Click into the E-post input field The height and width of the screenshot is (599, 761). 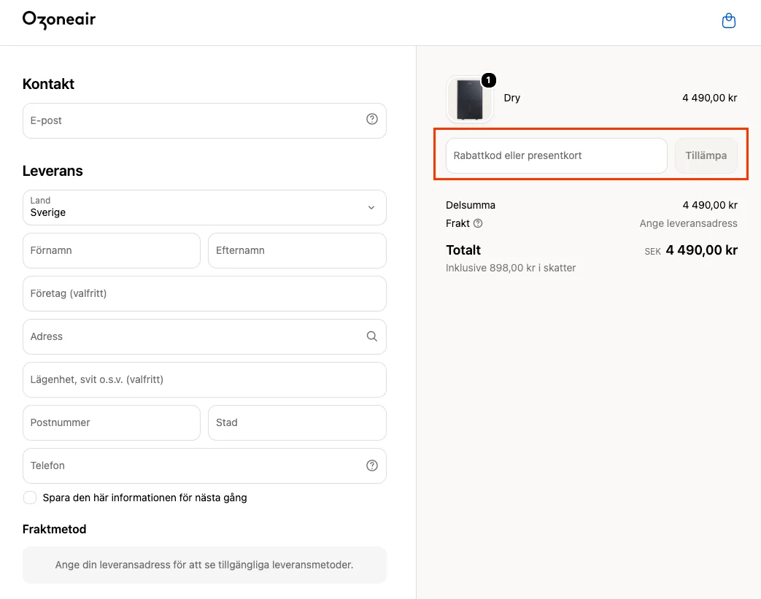pyautogui.click(x=204, y=120)
